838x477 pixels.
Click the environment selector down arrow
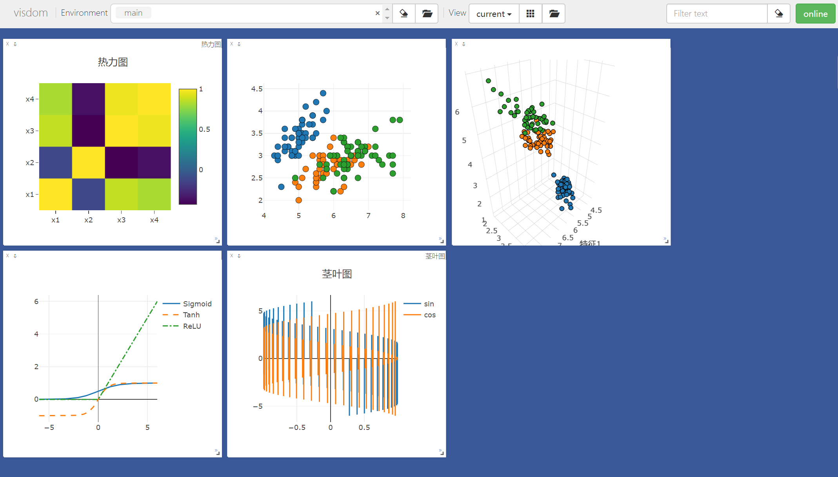pyautogui.click(x=387, y=18)
